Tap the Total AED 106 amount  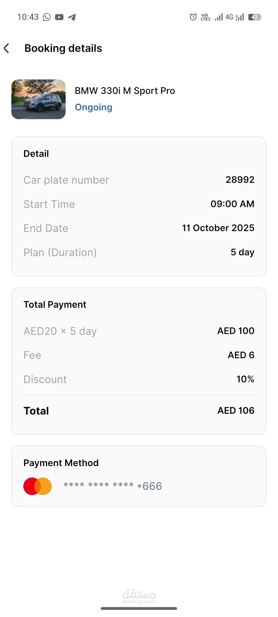236,411
